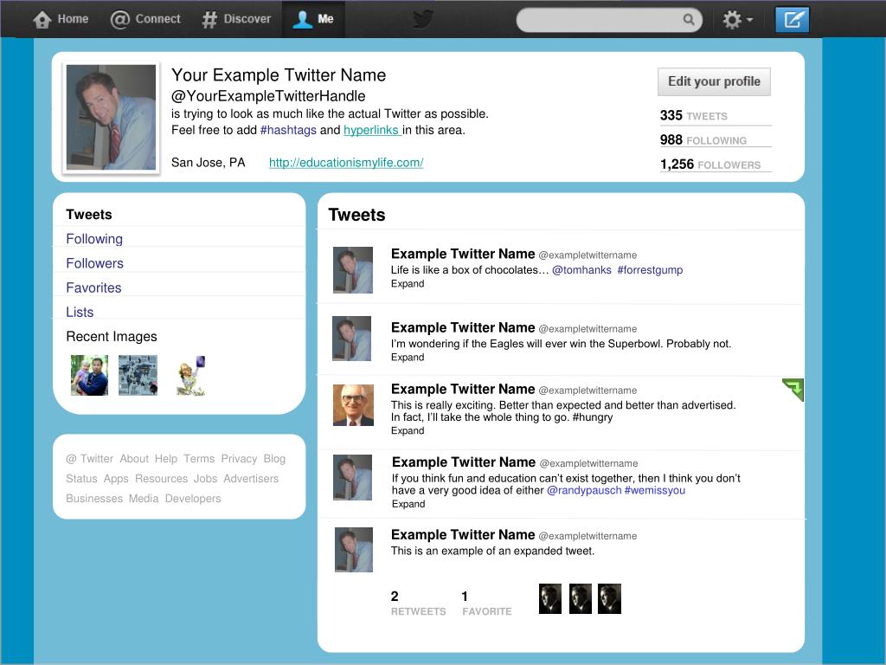Click the Businesses footer link
The height and width of the screenshot is (665, 886).
click(x=94, y=498)
